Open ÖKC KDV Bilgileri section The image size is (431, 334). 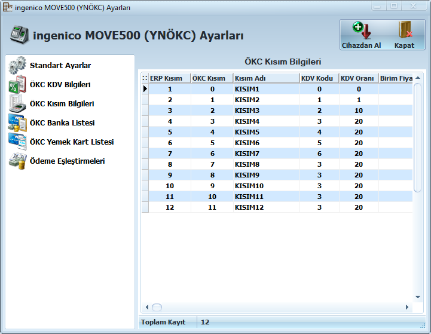(x=60, y=85)
